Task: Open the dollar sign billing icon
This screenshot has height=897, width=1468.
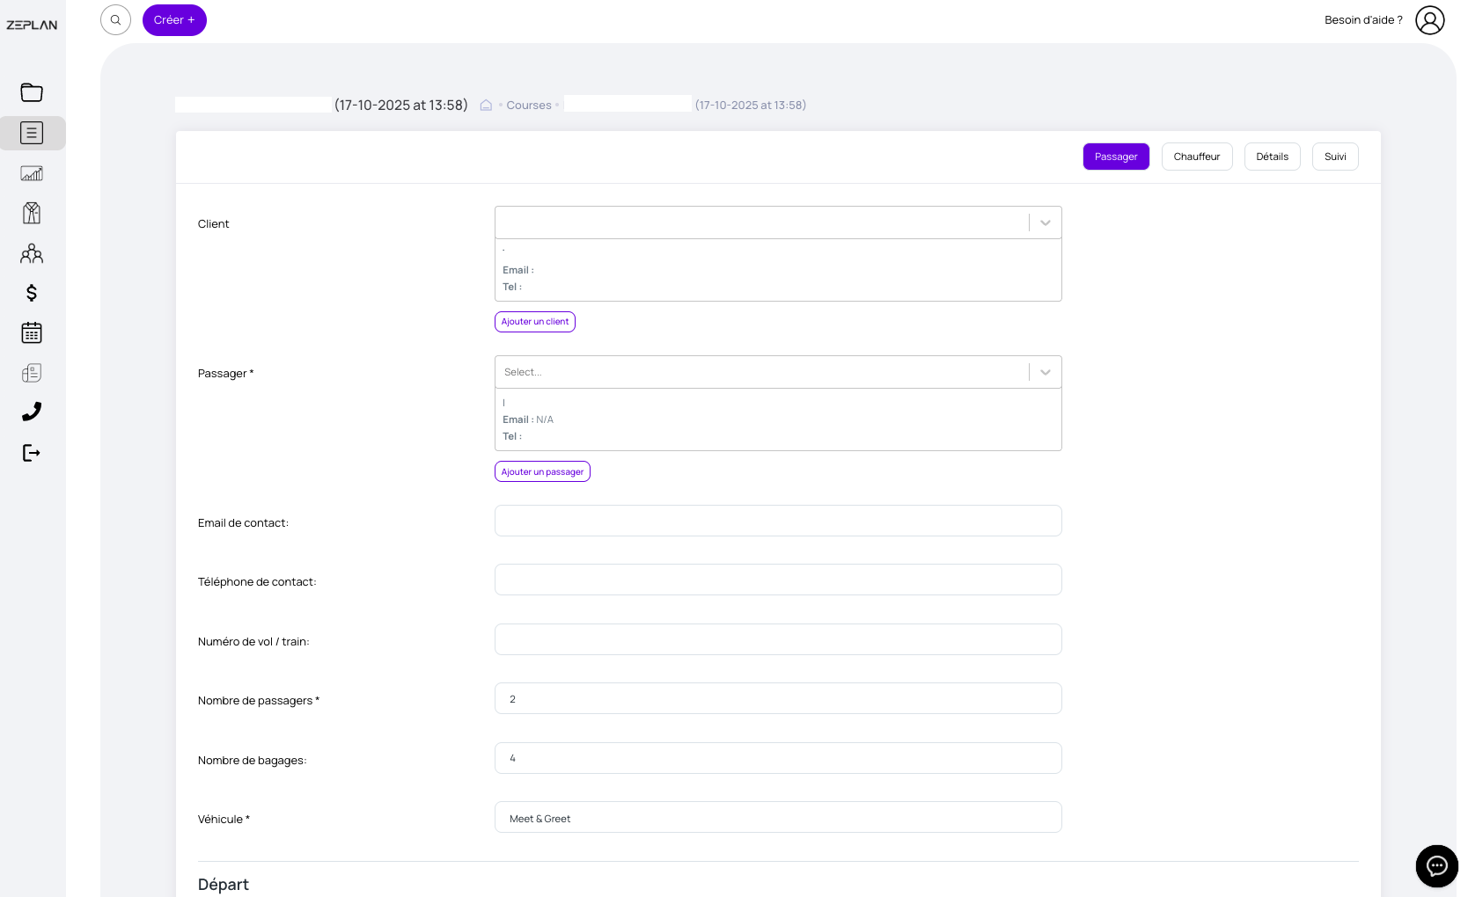Action: click(x=32, y=293)
